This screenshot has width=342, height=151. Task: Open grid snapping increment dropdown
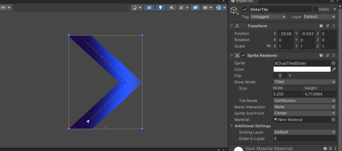click(6, 8)
